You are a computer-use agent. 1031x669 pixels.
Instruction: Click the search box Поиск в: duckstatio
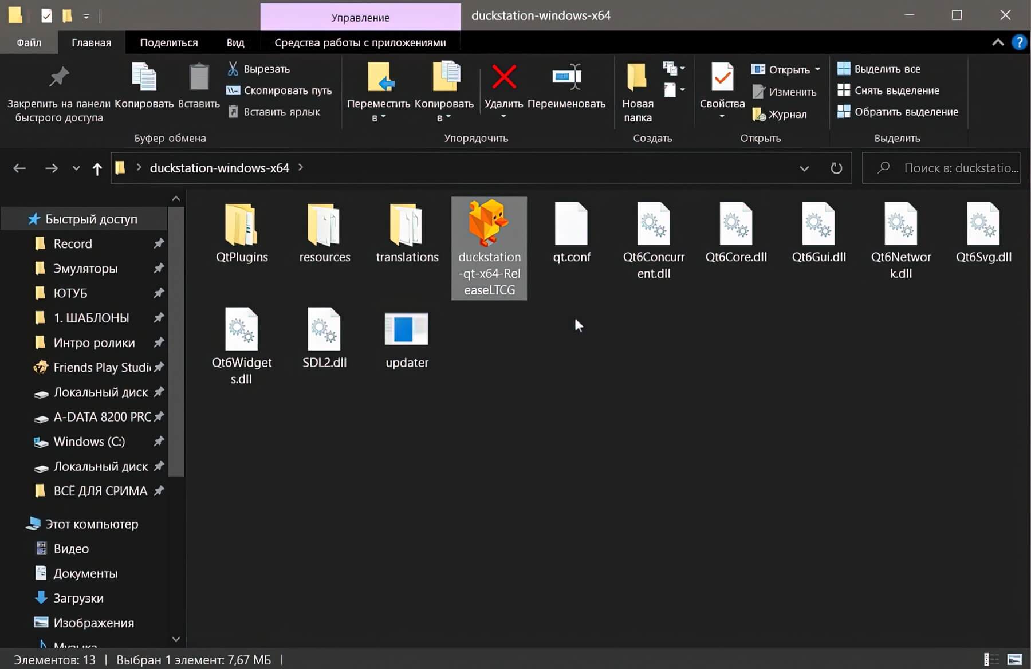[941, 168]
